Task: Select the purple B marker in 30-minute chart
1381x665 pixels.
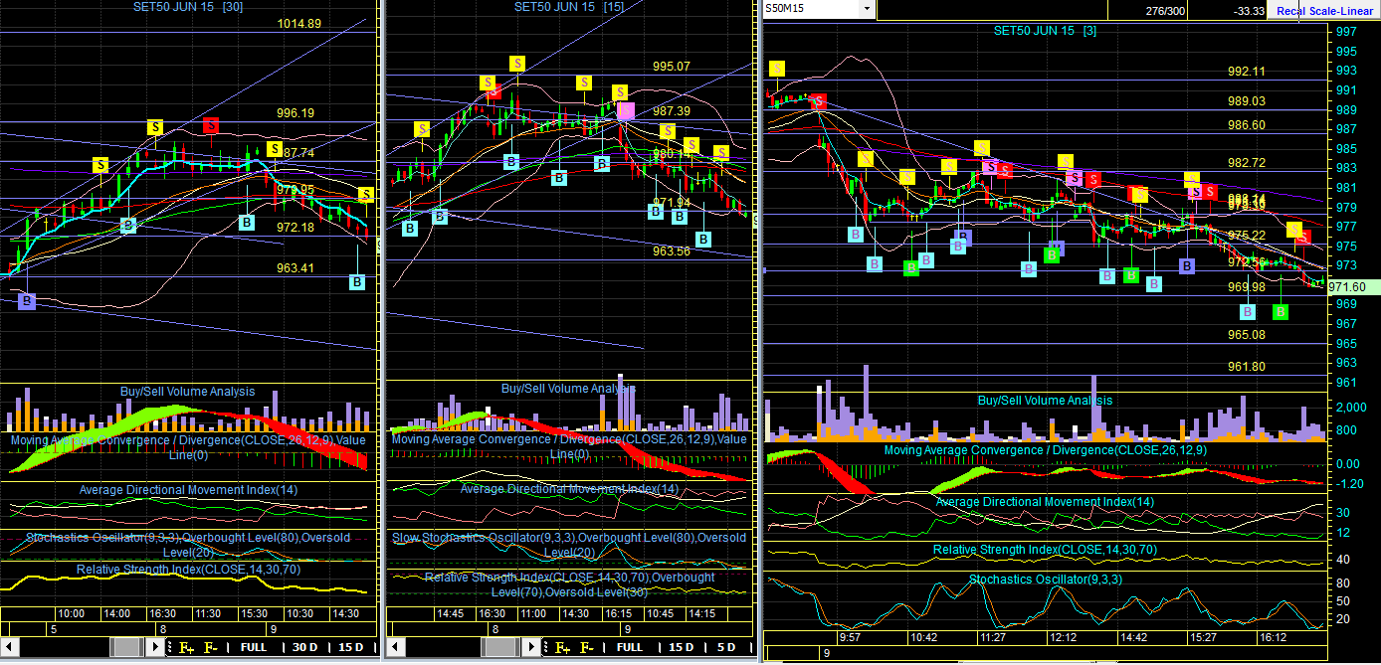Action: click(26, 300)
